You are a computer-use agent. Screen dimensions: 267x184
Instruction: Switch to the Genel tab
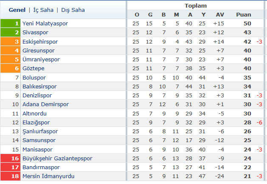pyautogui.click(x=17, y=10)
